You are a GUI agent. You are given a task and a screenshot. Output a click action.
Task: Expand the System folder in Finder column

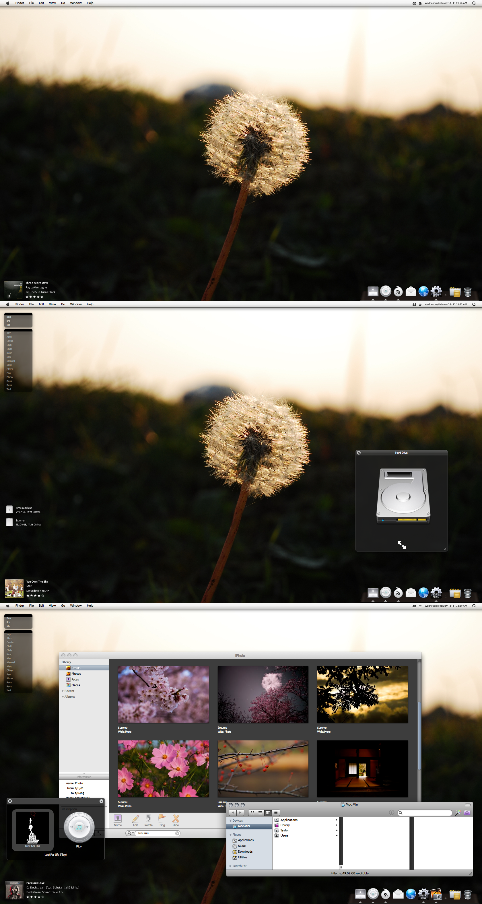tap(337, 830)
